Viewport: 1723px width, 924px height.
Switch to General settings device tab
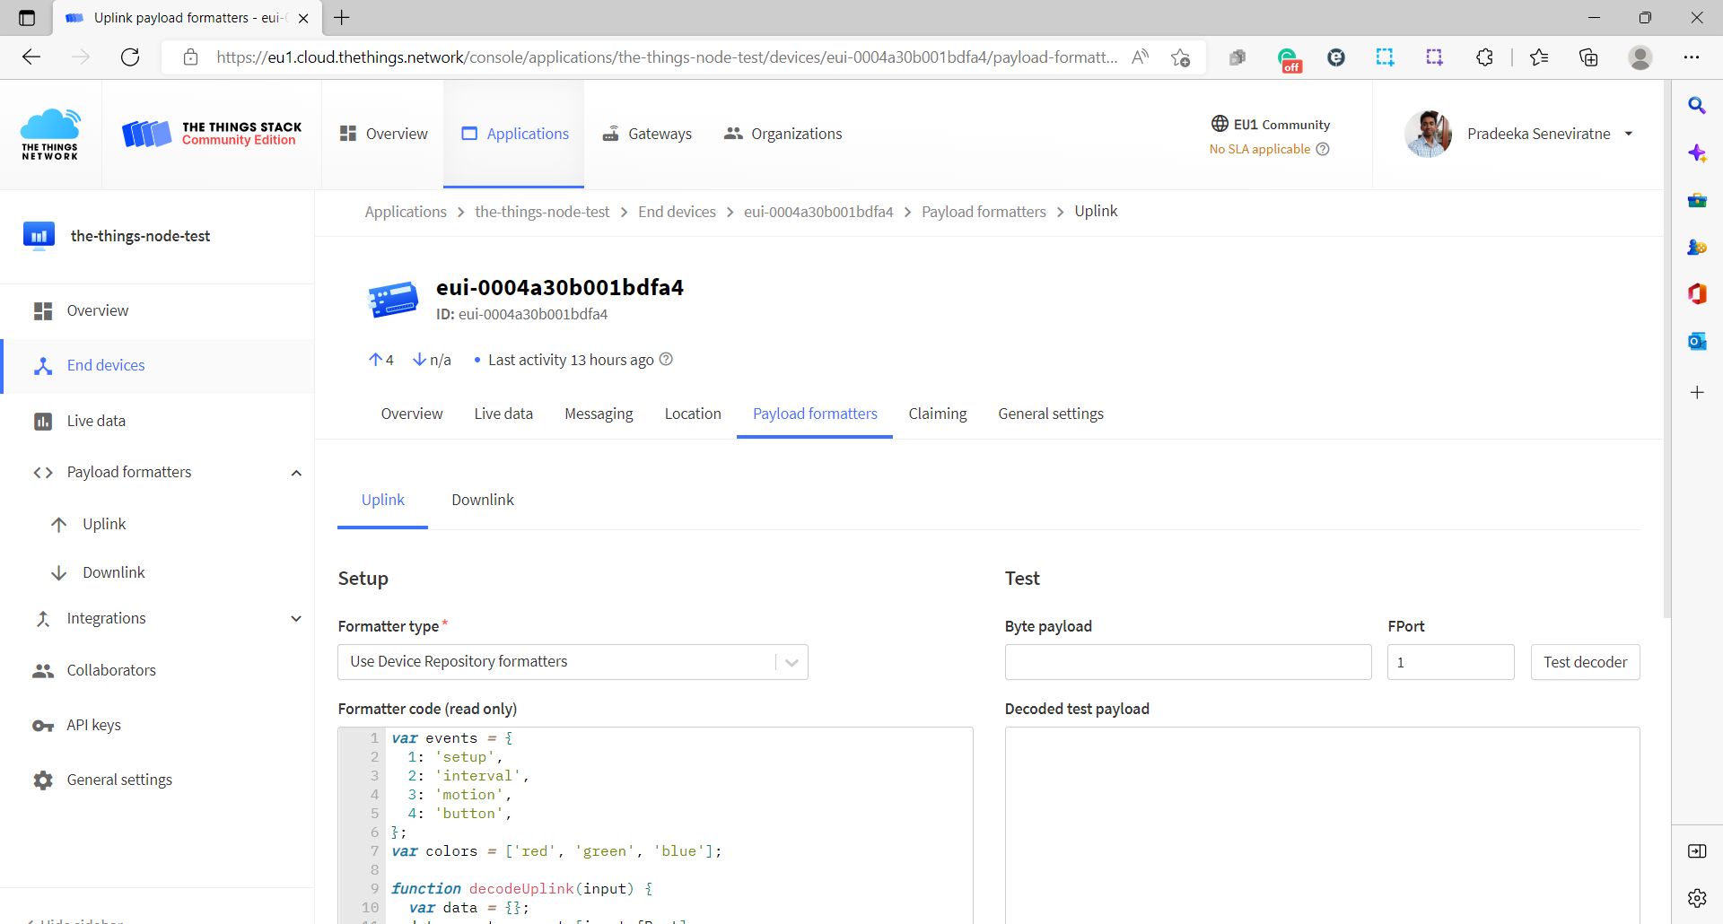[1051, 414]
